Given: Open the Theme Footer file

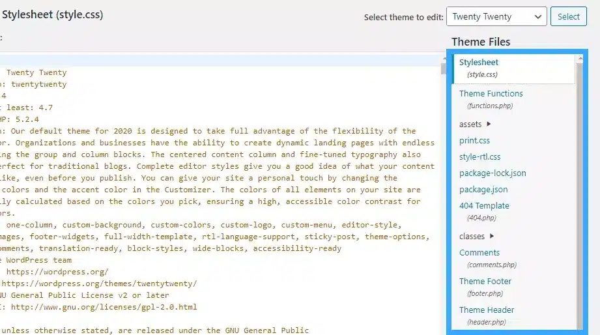Looking at the screenshot, I should pos(485,282).
